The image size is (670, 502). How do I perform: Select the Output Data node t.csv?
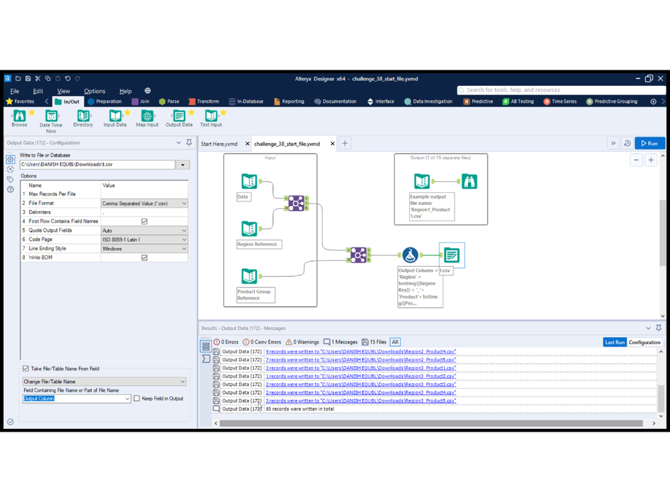pos(451,255)
